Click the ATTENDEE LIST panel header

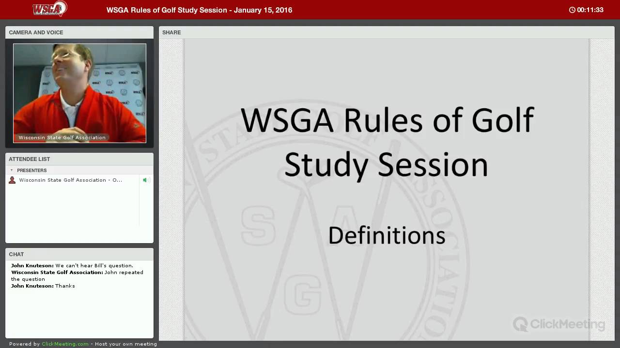pyautogui.click(x=79, y=159)
